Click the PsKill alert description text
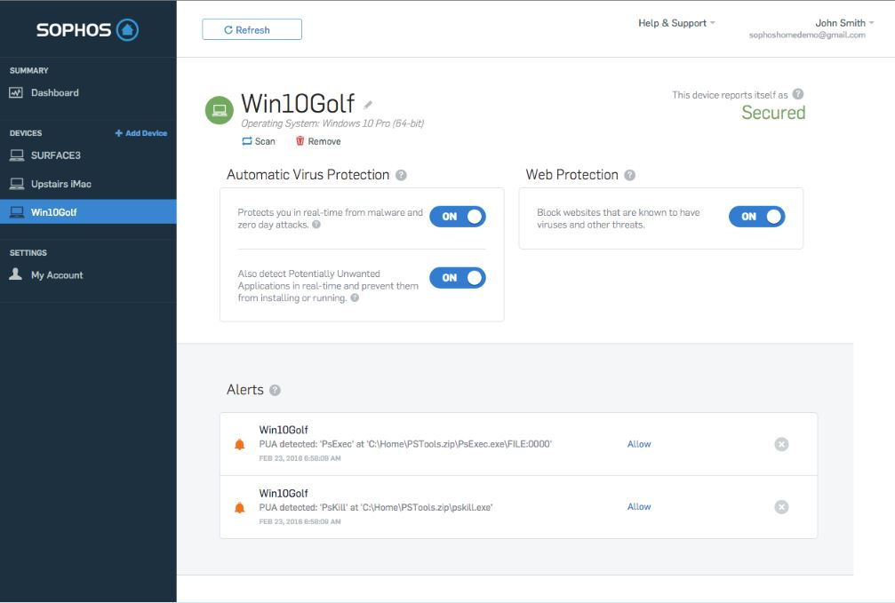The height and width of the screenshot is (603, 895). click(376, 507)
